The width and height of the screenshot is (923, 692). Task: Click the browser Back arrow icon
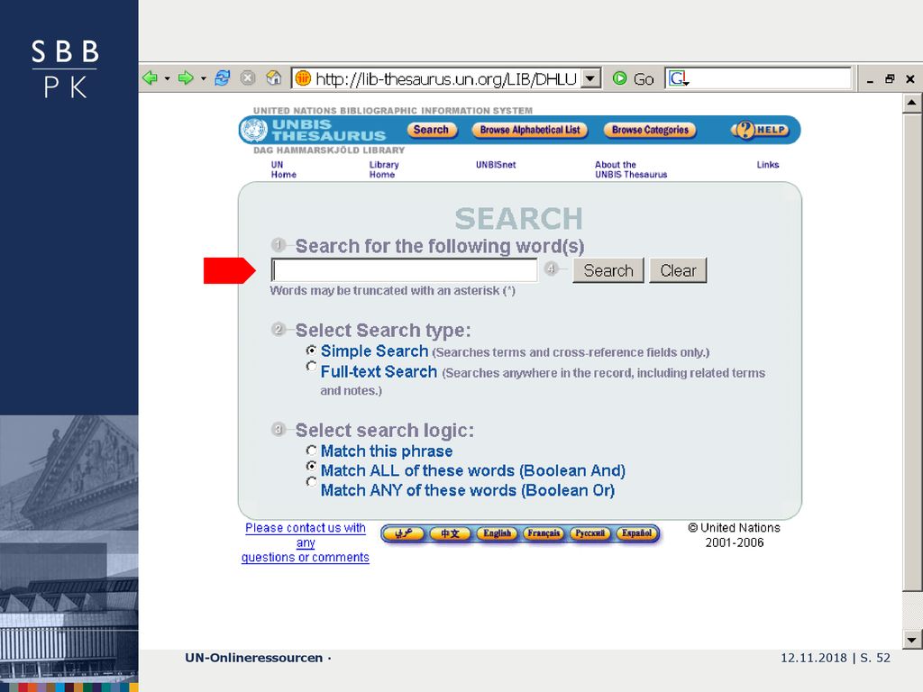click(x=151, y=77)
